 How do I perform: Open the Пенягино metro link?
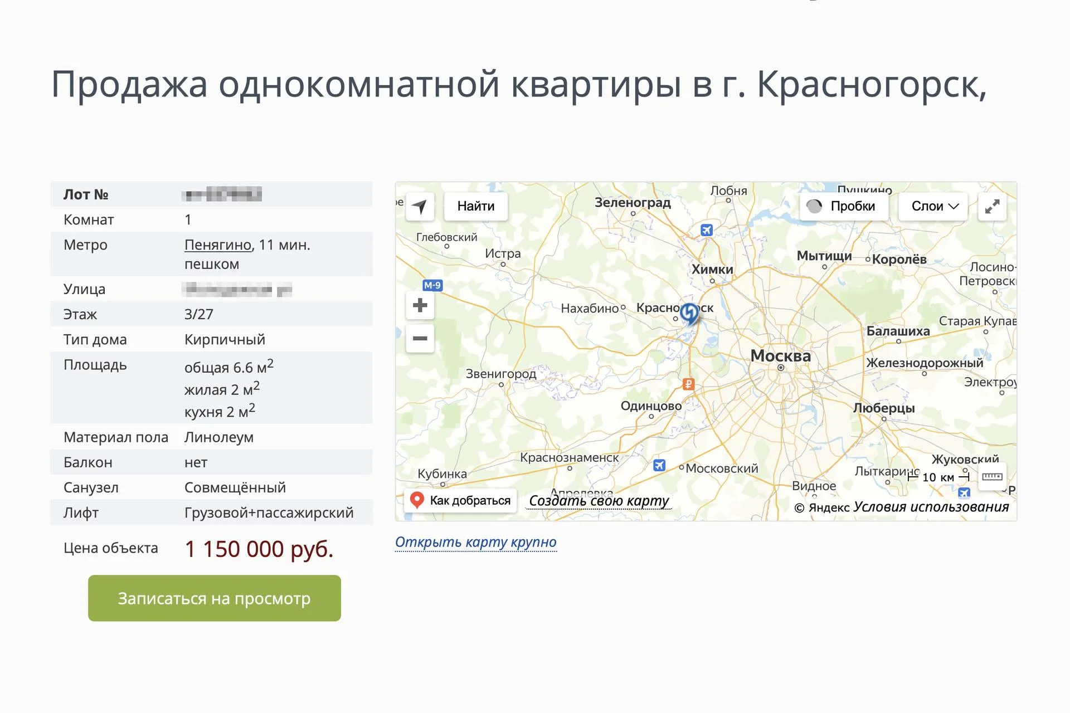click(218, 245)
